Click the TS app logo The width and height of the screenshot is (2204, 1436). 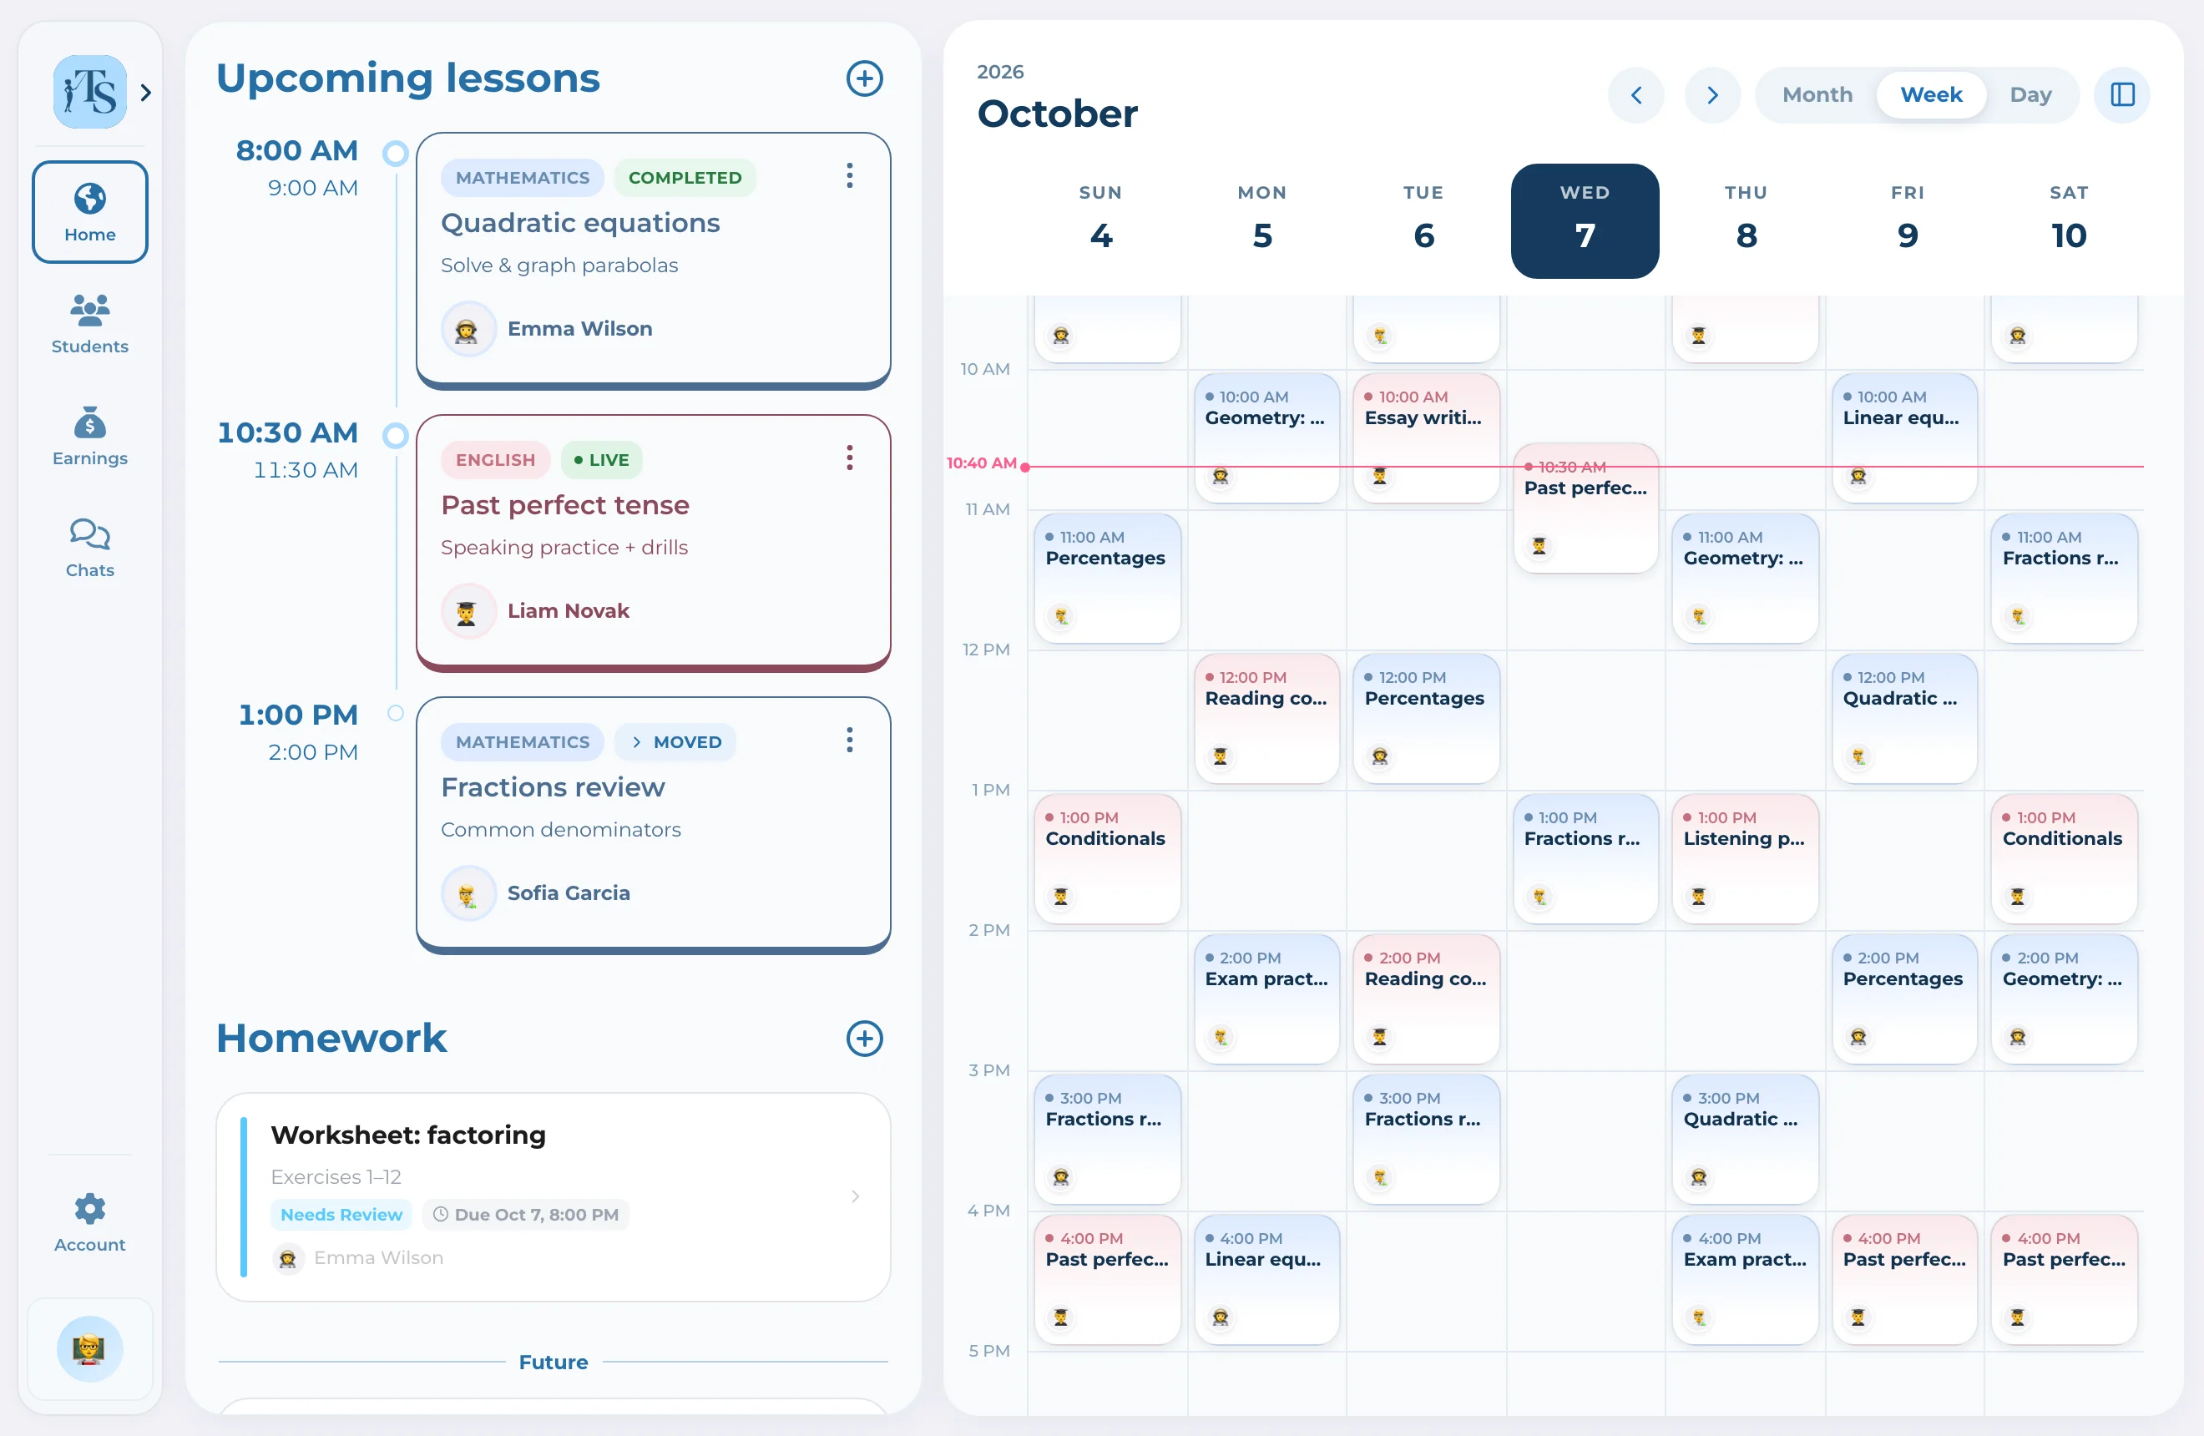point(90,92)
